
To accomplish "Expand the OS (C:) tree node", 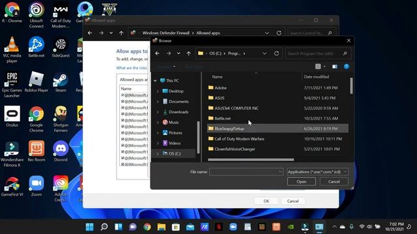I will pos(158,153).
